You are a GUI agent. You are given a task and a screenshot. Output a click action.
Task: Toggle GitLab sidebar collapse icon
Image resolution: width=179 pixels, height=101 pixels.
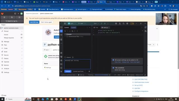(x=15, y=13)
